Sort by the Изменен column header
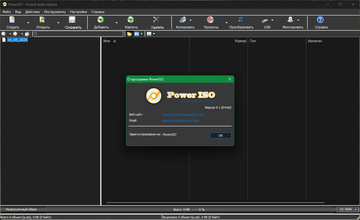The width and height of the screenshot is (360, 220). 333,41
